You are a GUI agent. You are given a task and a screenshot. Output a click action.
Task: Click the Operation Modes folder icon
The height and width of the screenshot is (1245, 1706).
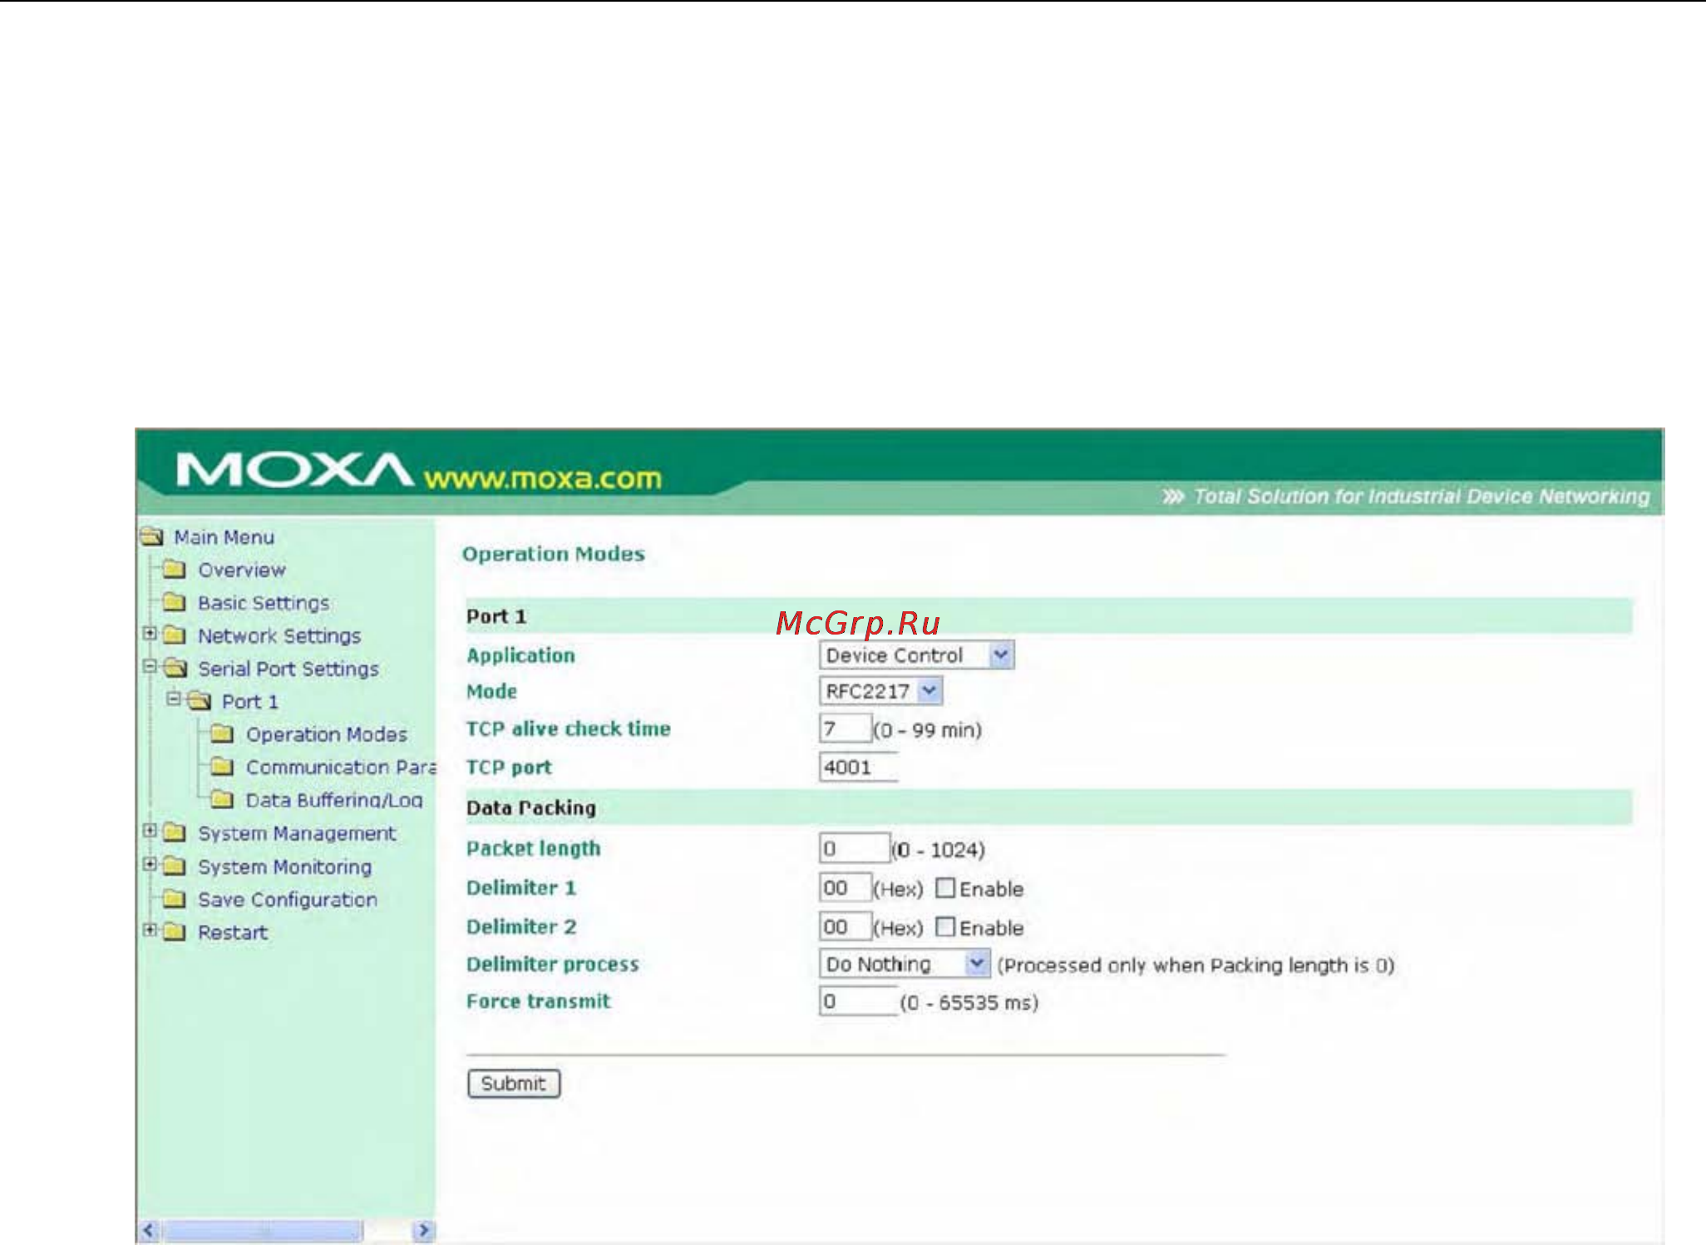(222, 734)
